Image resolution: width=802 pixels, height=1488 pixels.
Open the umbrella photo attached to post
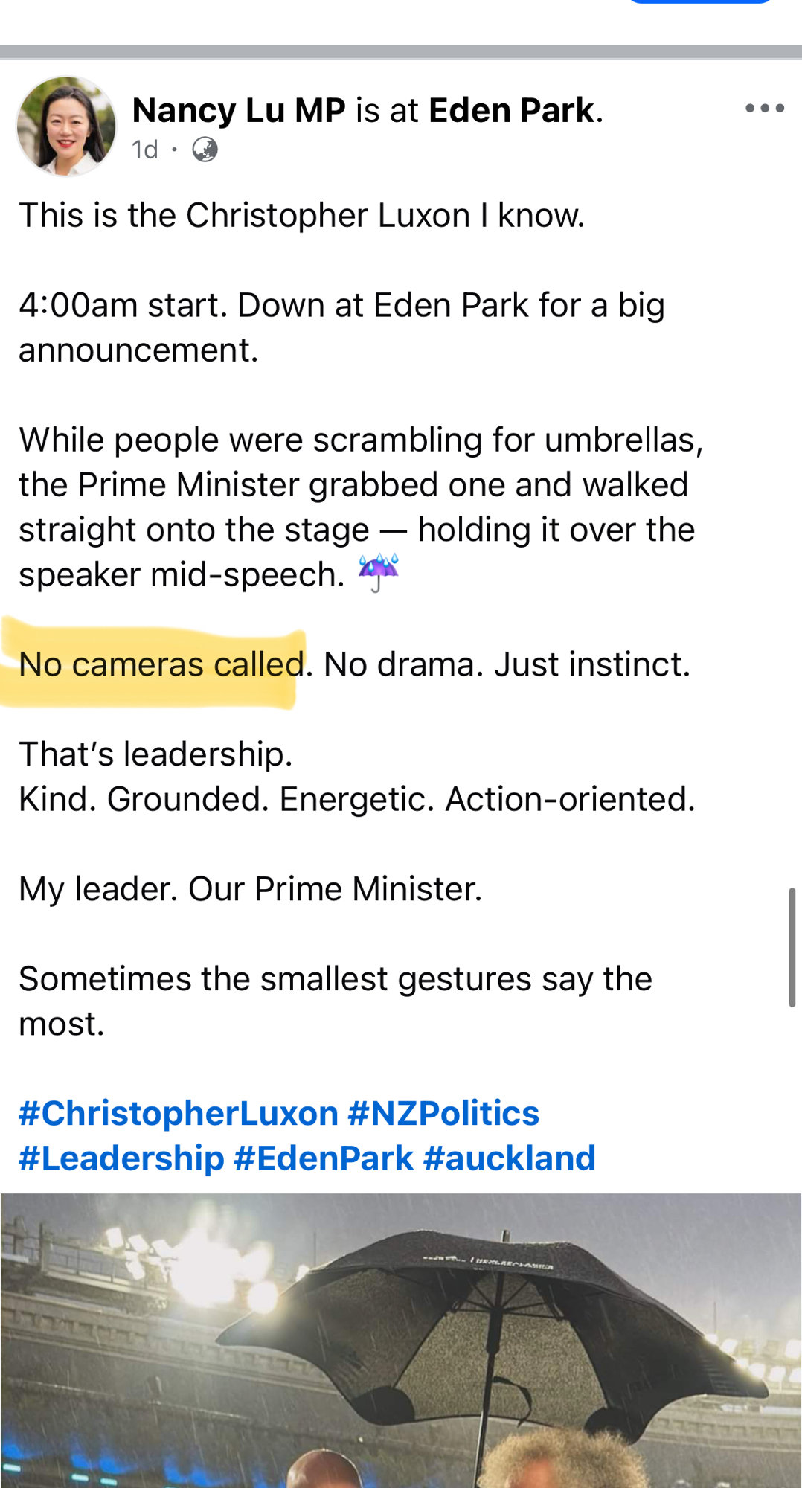[401, 1339]
